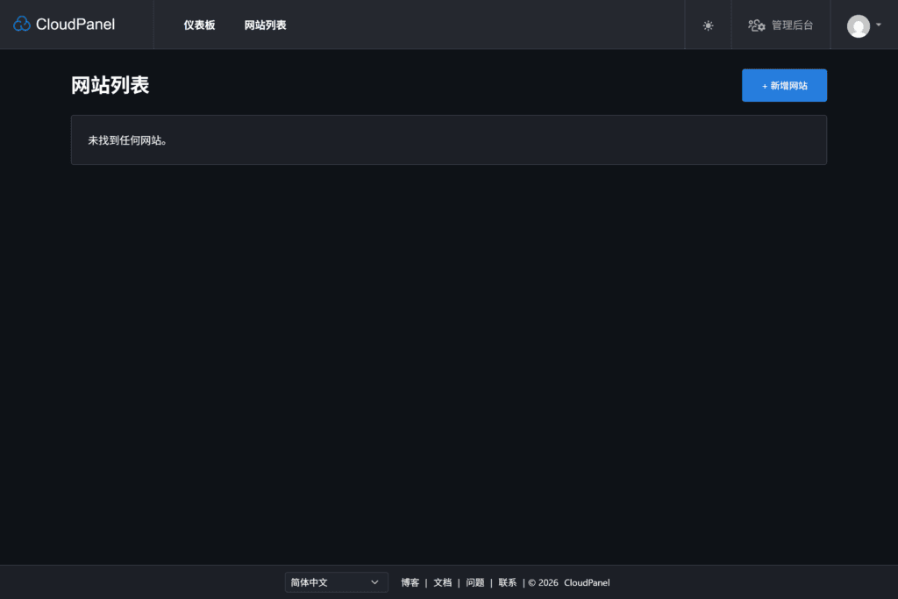
Task: Go to the 网站列表 nav menu item
Action: 265,25
